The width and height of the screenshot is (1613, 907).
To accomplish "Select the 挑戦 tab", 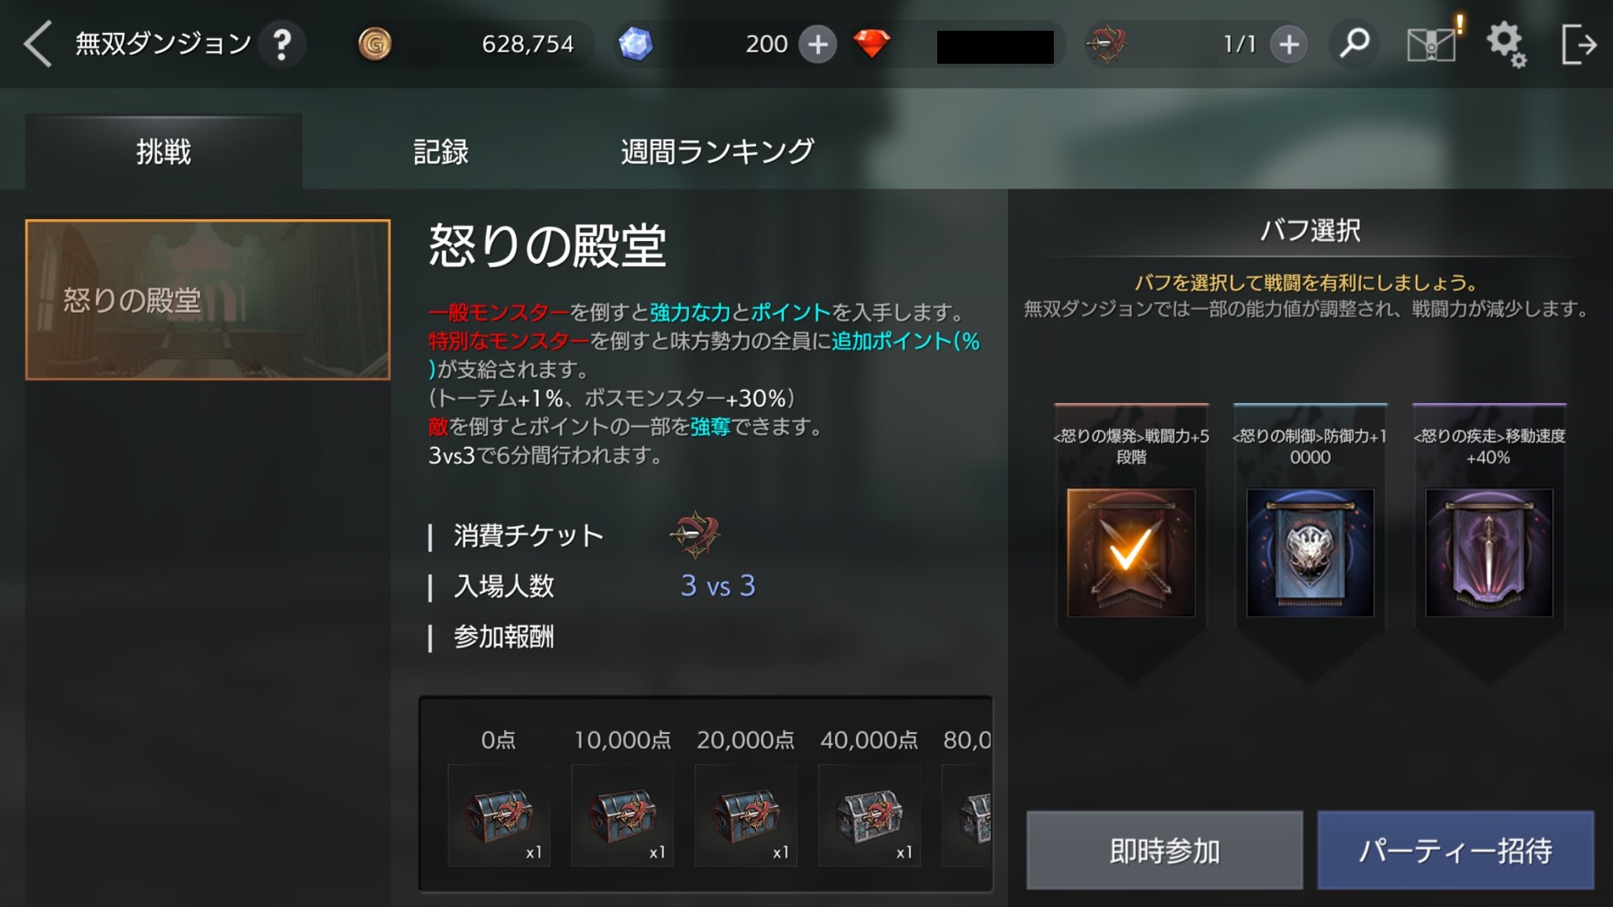I will (x=164, y=151).
